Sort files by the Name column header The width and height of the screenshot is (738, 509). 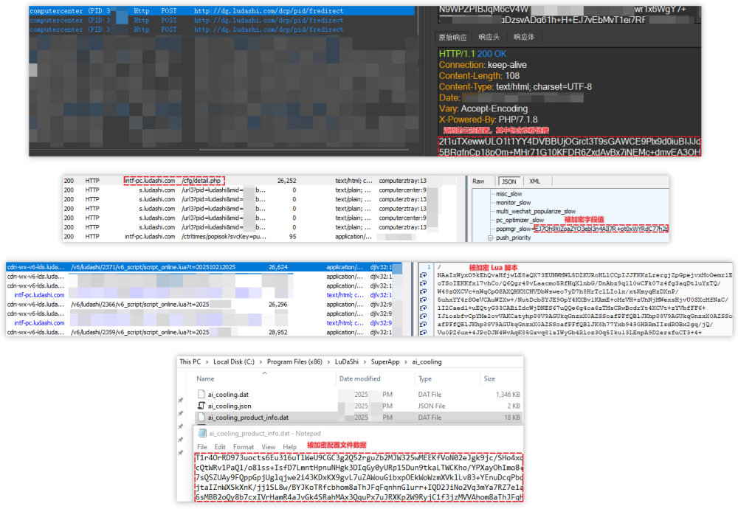click(x=205, y=378)
